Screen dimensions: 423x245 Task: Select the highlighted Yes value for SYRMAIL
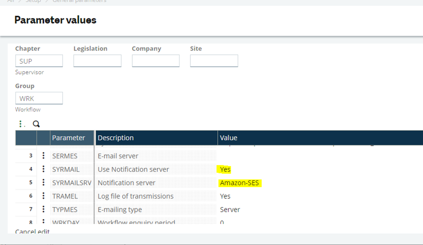(225, 169)
